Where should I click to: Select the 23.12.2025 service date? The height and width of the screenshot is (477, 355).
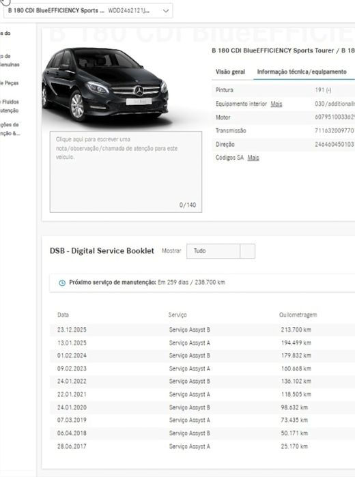[72, 330]
